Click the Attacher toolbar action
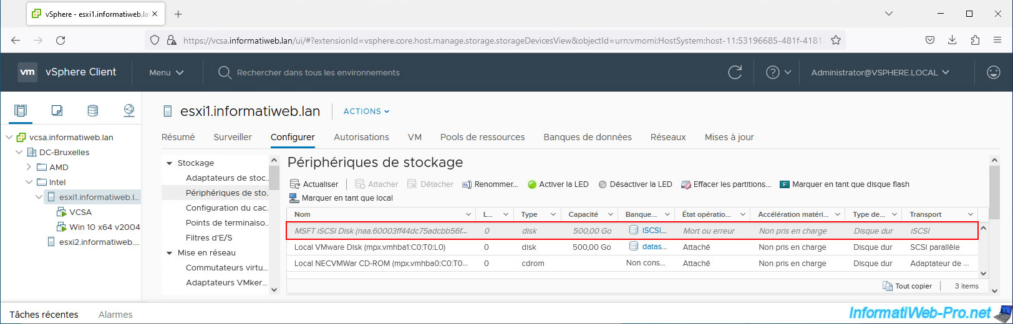The height and width of the screenshot is (324, 1013). (377, 184)
